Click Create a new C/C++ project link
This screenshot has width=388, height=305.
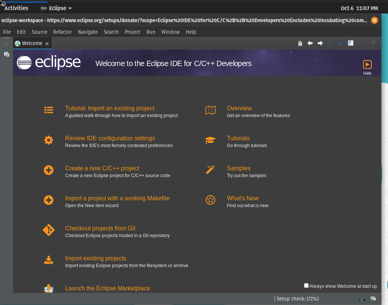[102, 168]
